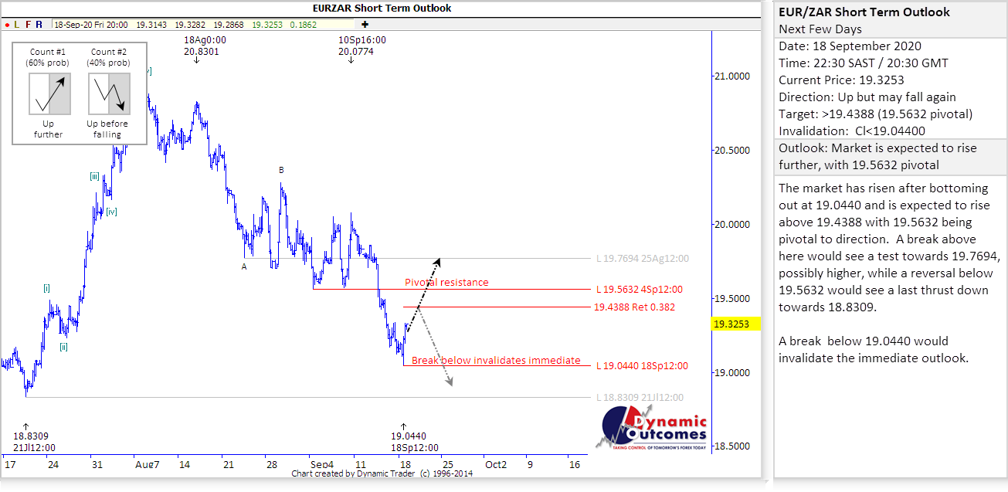
Task: Click the 20.5000 price axis value
Action: coord(731,151)
